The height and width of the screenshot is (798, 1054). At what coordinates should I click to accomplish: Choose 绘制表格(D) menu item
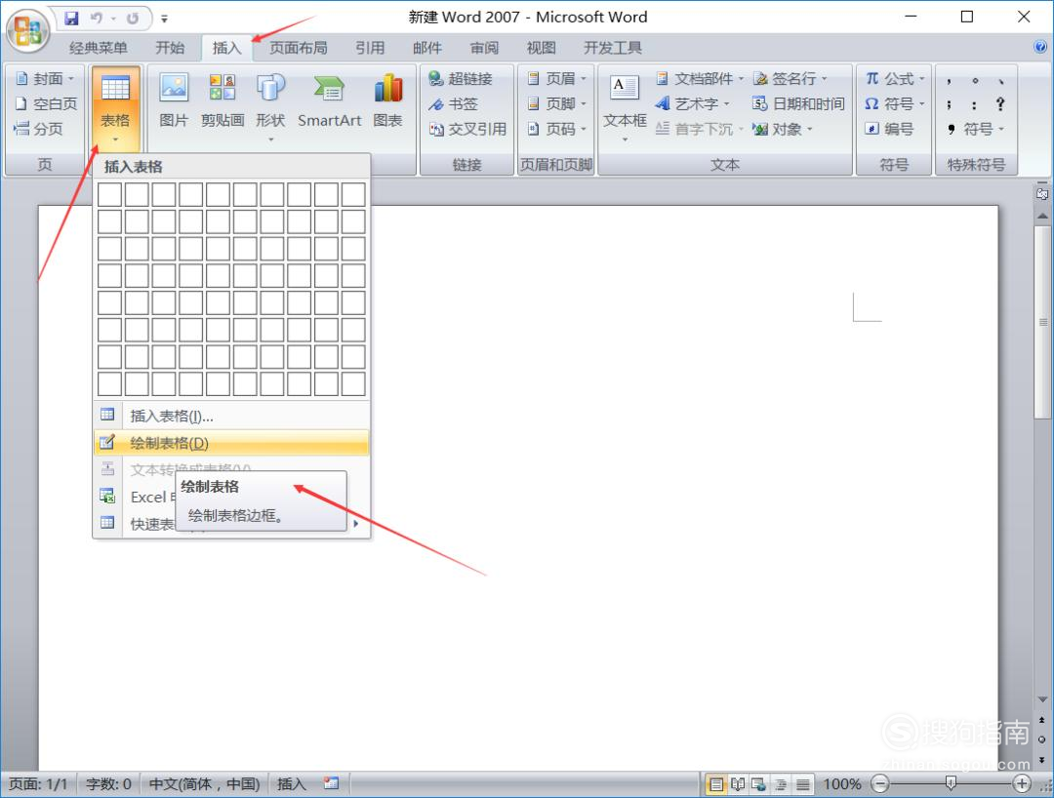(231, 443)
